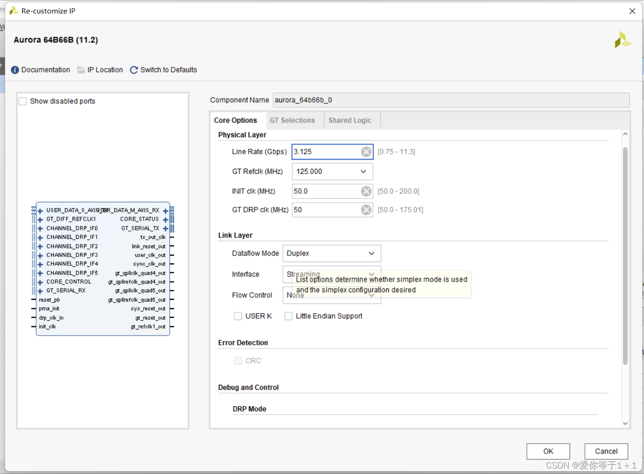Image resolution: width=644 pixels, height=474 pixels.
Task: Open the GT Refclk (MHz) dropdown
Action: coord(332,171)
